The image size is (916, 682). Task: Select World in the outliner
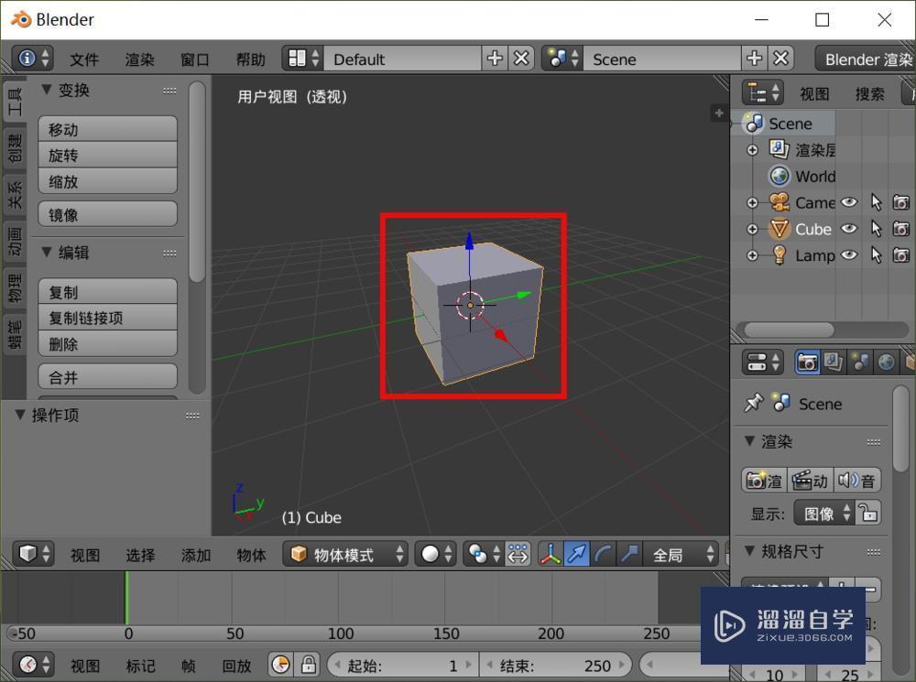(815, 177)
